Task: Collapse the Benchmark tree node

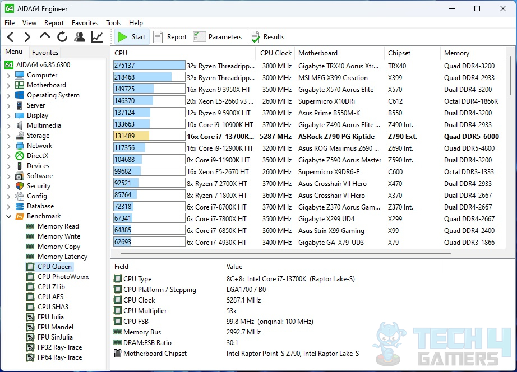Action: click(x=8, y=216)
